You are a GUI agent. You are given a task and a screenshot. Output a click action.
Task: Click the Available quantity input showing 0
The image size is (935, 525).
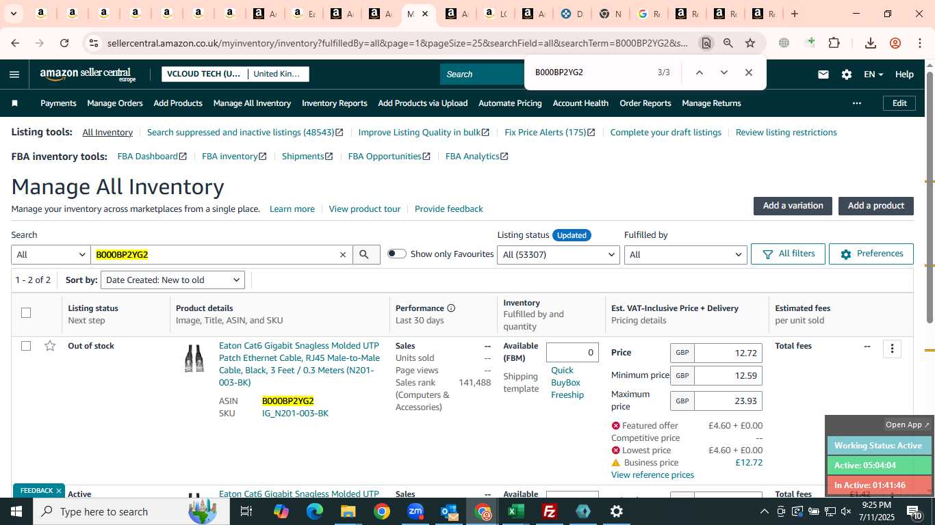[572, 353]
